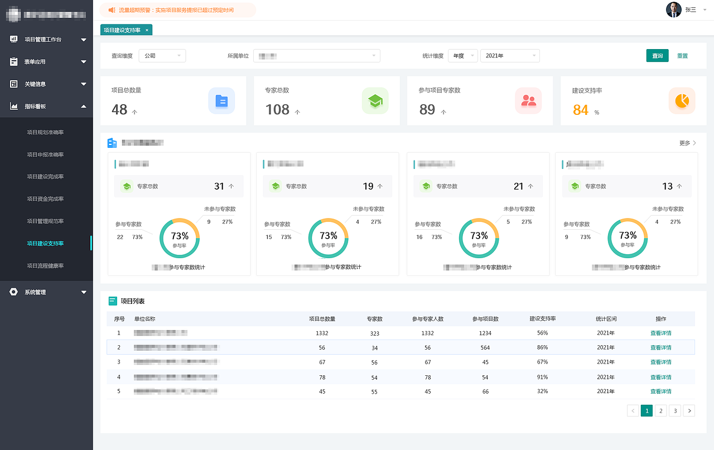Screen dimensions: 714x450
Task: Click 查看详情 for row 1
Action: point(661,333)
